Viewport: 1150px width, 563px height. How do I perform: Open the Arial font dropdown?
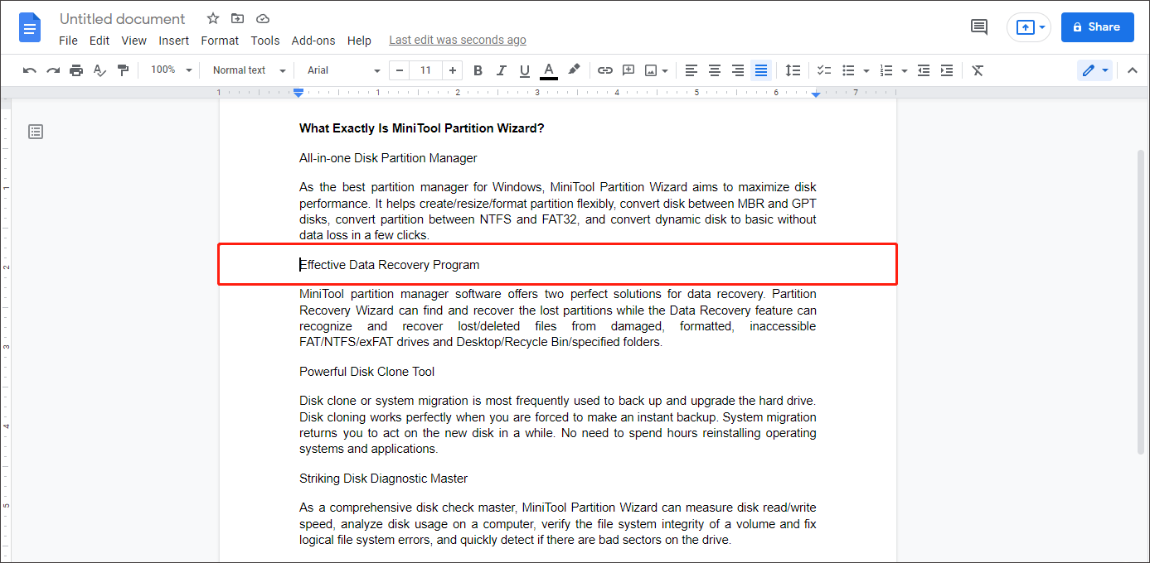(x=343, y=70)
